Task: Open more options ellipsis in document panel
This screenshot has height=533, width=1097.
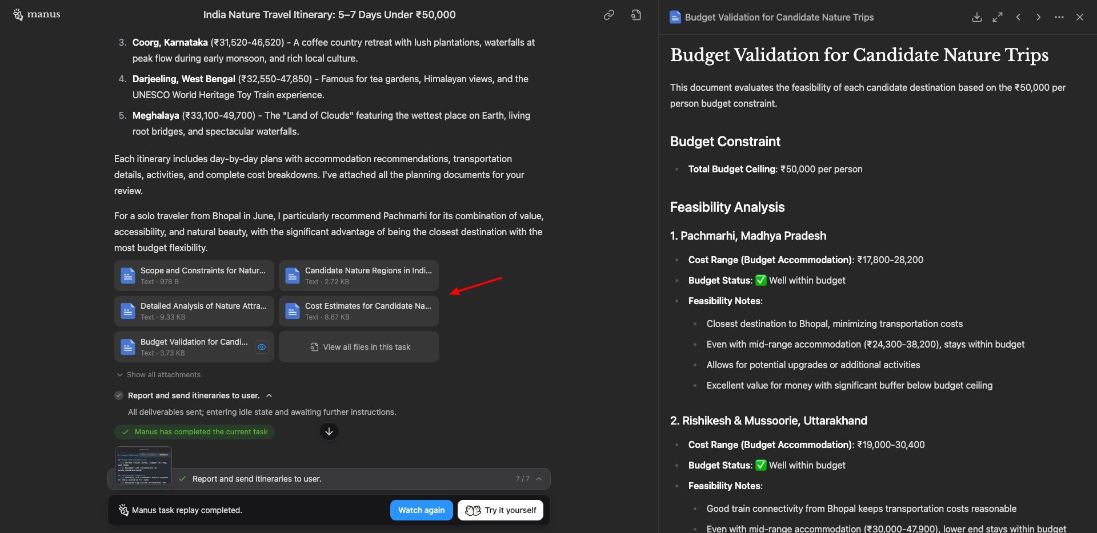Action: click(1059, 17)
